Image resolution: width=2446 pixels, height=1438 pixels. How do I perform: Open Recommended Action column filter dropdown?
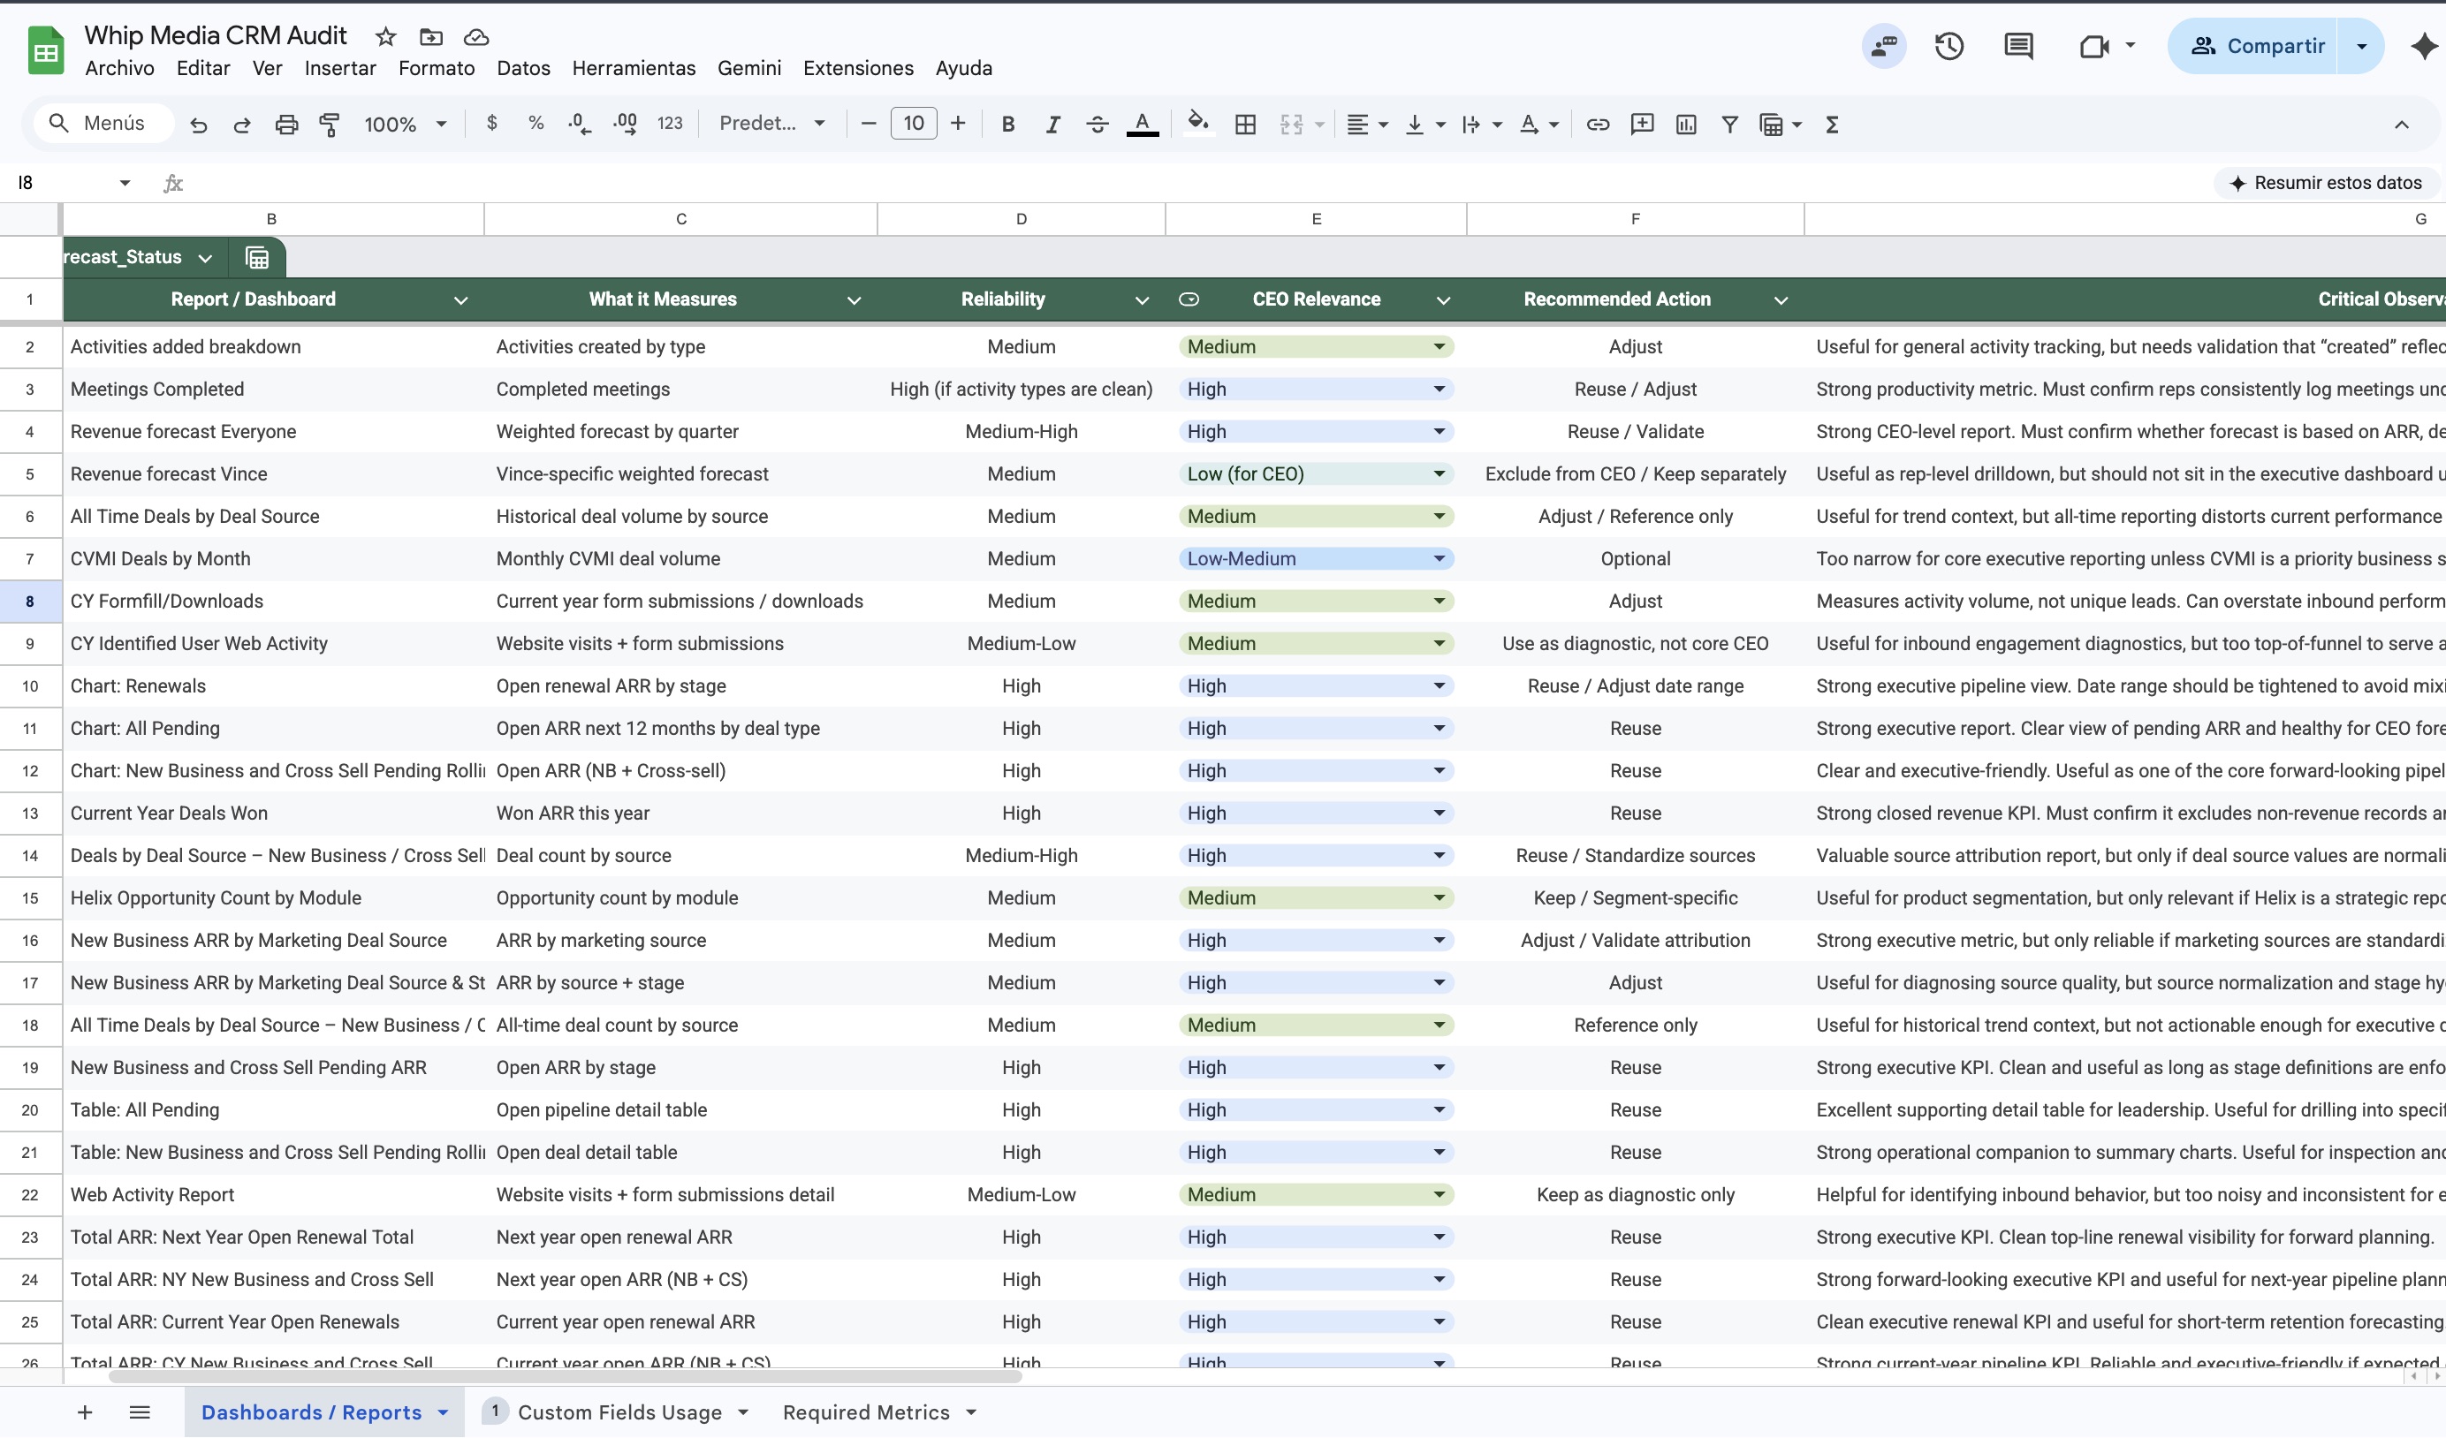tap(1781, 299)
